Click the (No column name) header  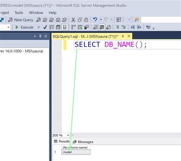click(x=76, y=148)
